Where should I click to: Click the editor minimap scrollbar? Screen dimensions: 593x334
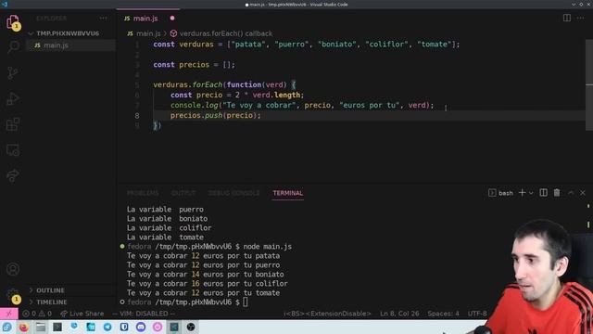point(589,84)
